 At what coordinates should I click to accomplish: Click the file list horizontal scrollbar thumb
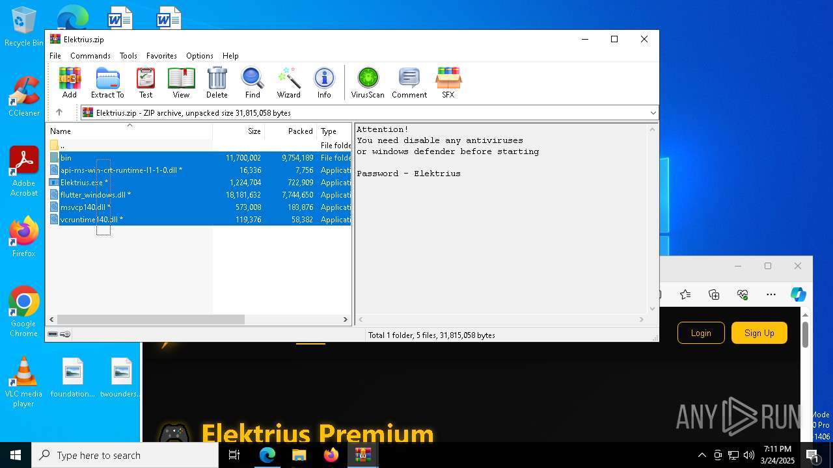[151, 320]
